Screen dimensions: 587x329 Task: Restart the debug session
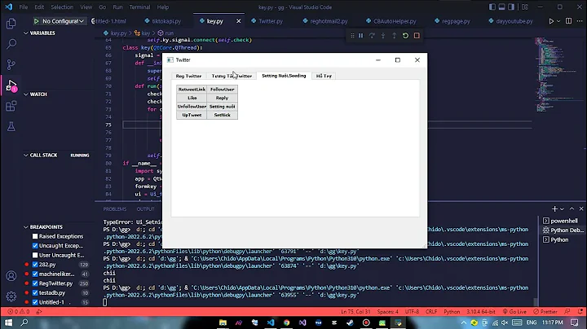tap(405, 36)
